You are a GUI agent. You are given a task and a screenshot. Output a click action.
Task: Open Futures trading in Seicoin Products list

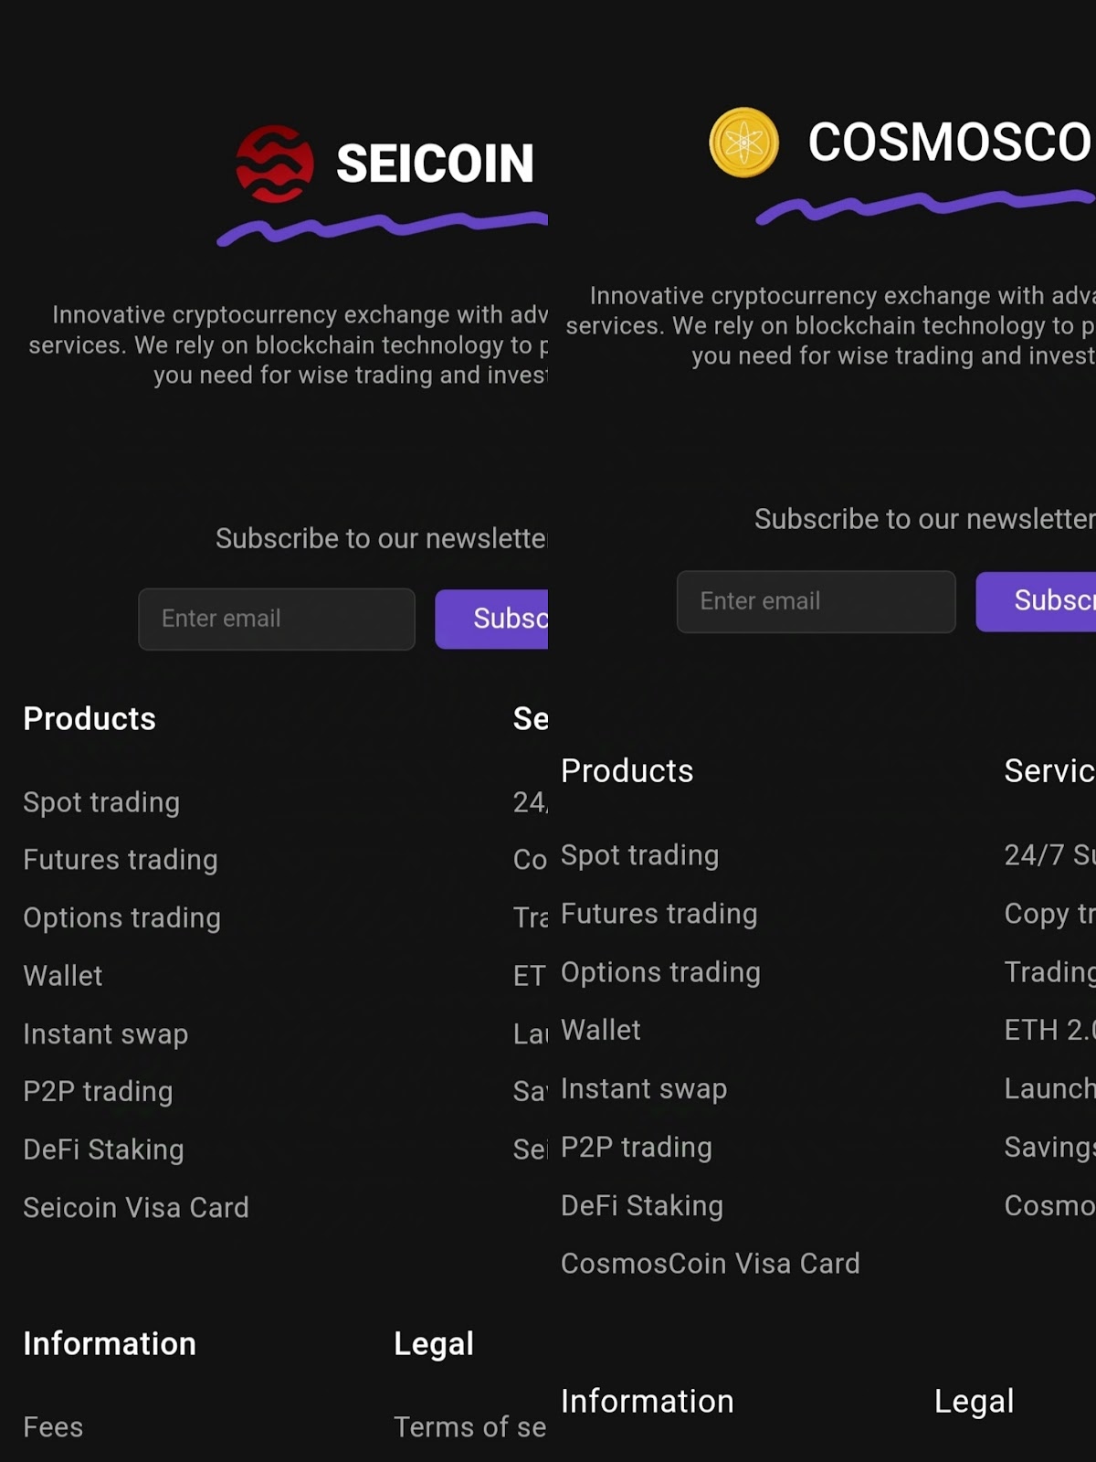pyautogui.click(x=121, y=859)
